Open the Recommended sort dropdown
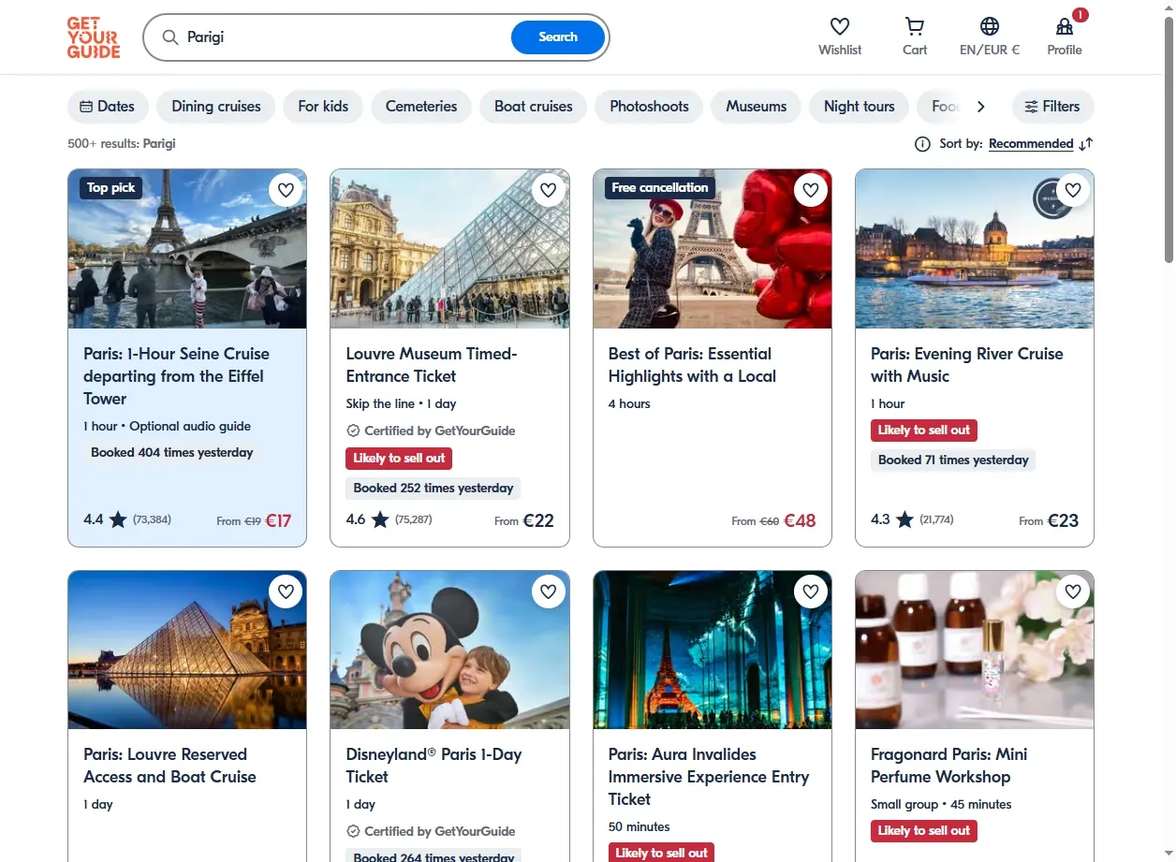1176x862 pixels. coord(1031,144)
